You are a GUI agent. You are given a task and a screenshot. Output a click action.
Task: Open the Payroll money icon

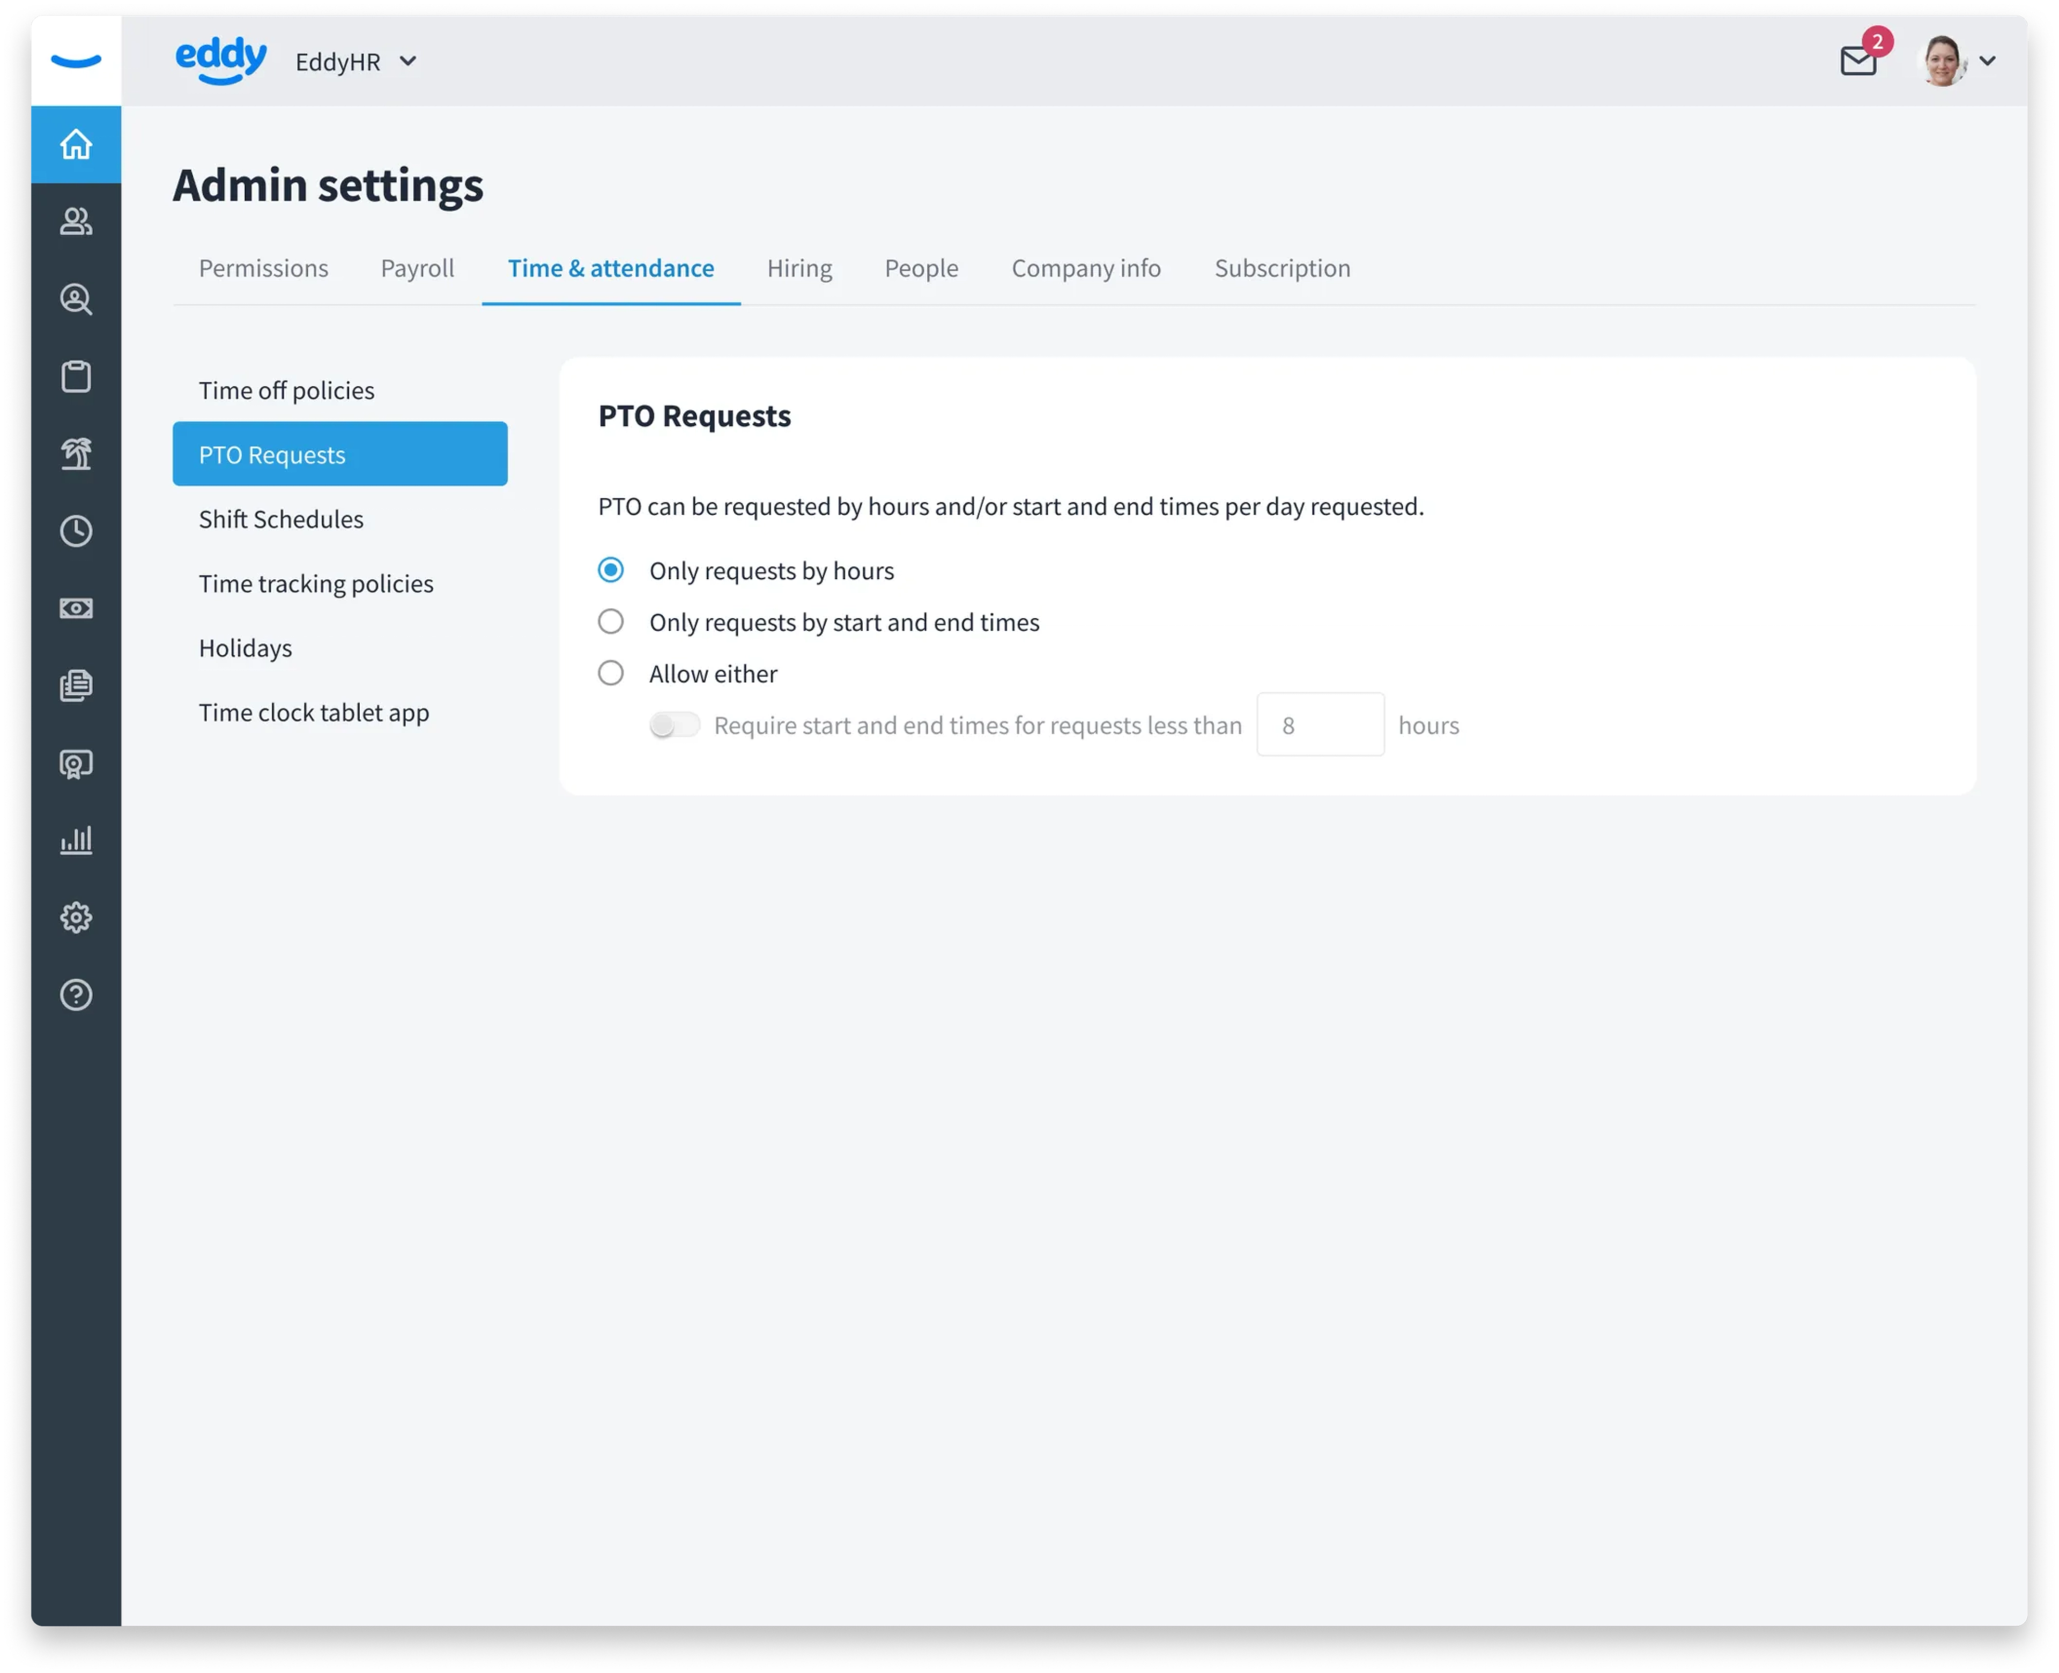(x=76, y=608)
